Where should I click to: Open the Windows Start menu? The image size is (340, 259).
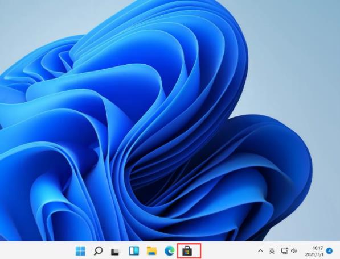coord(80,251)
